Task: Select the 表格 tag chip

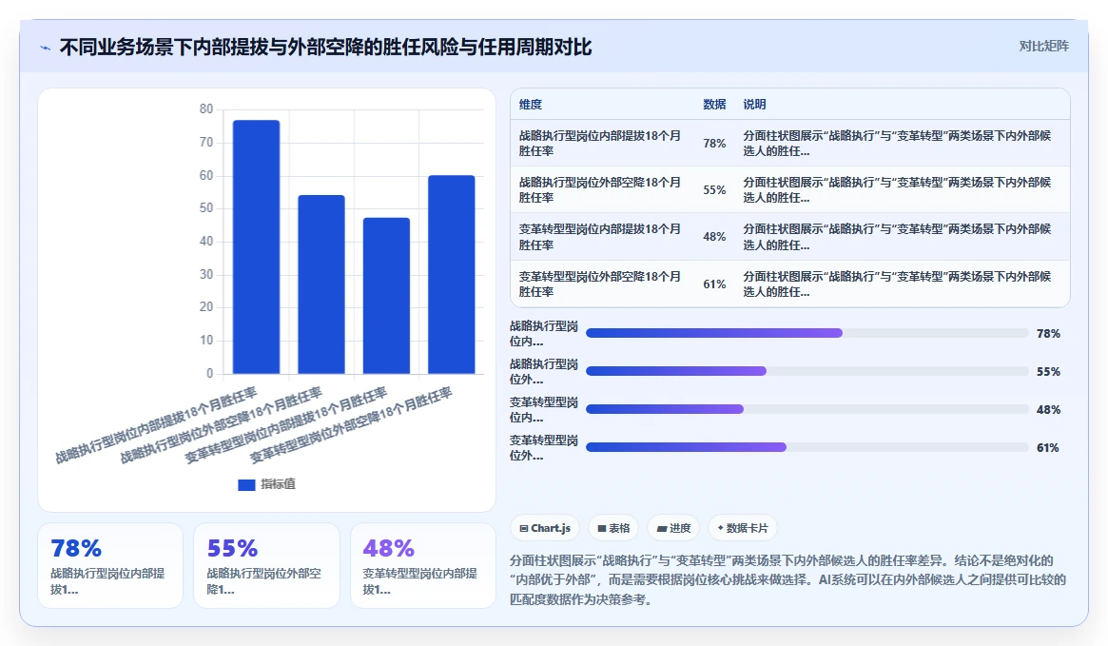Action: tap(613, 528)
